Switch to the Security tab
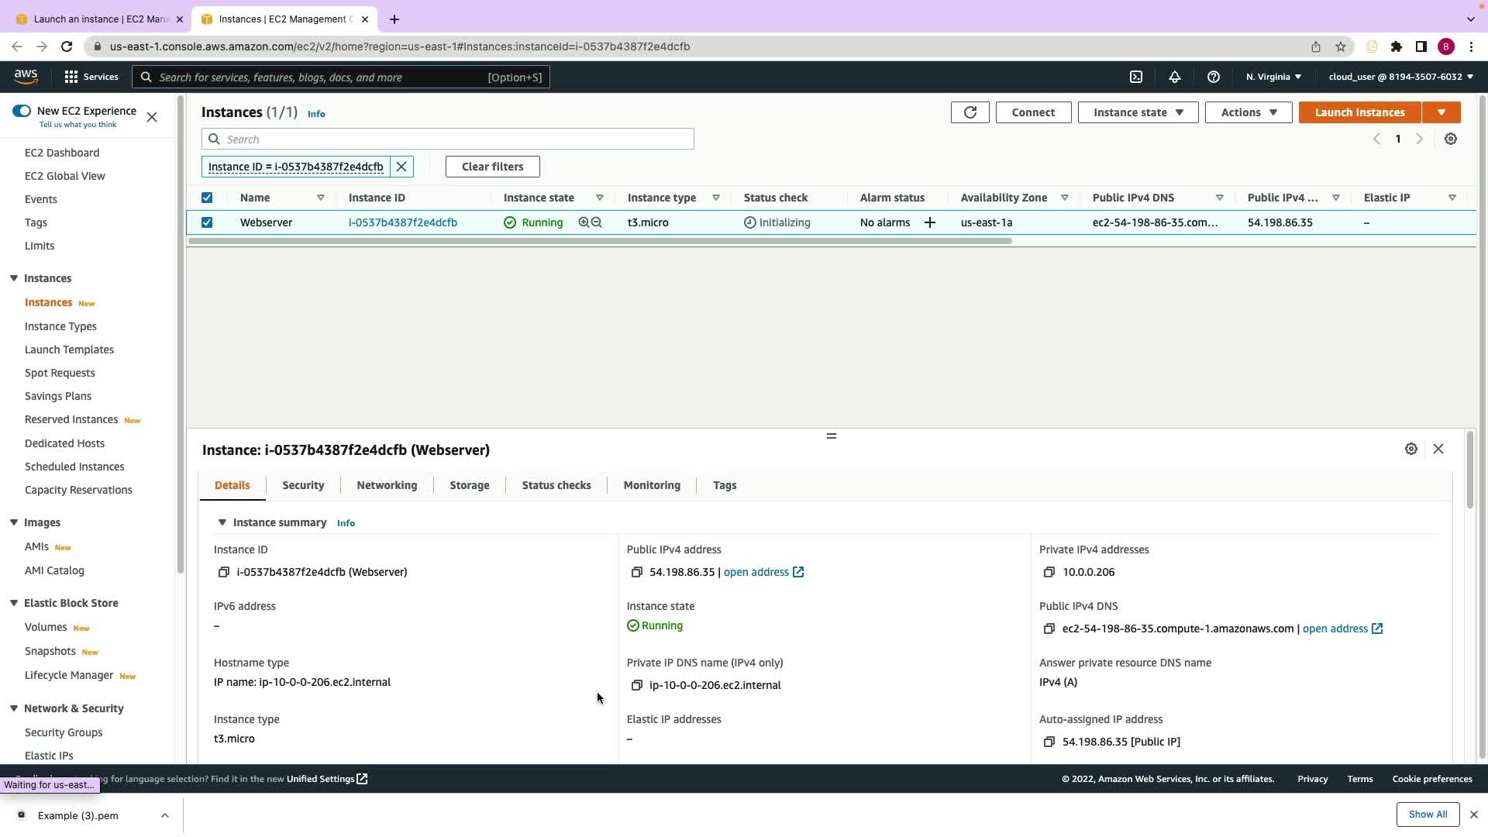The image size is (1488, 837). pyautogui.click(x=303, y=485)
